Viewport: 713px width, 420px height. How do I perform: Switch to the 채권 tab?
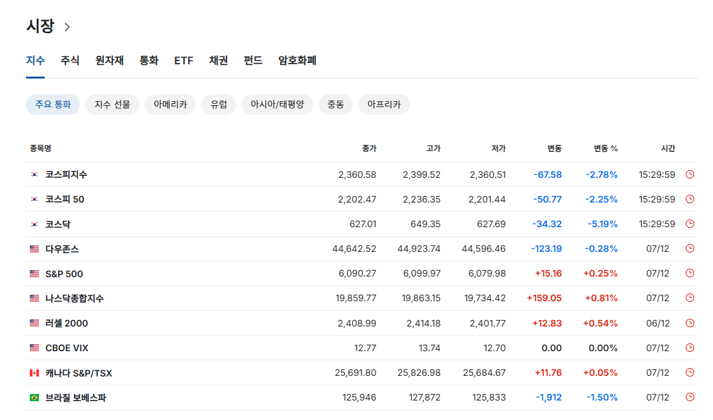218,60
